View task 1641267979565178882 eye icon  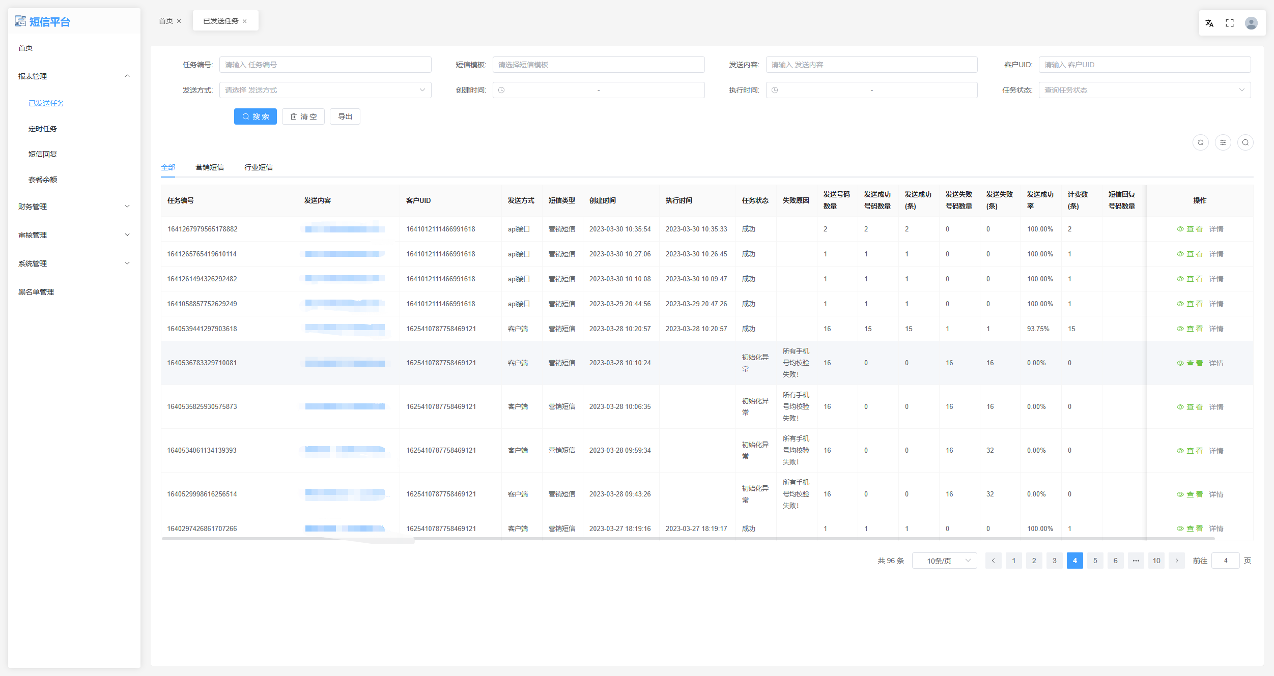point(1180,229)
